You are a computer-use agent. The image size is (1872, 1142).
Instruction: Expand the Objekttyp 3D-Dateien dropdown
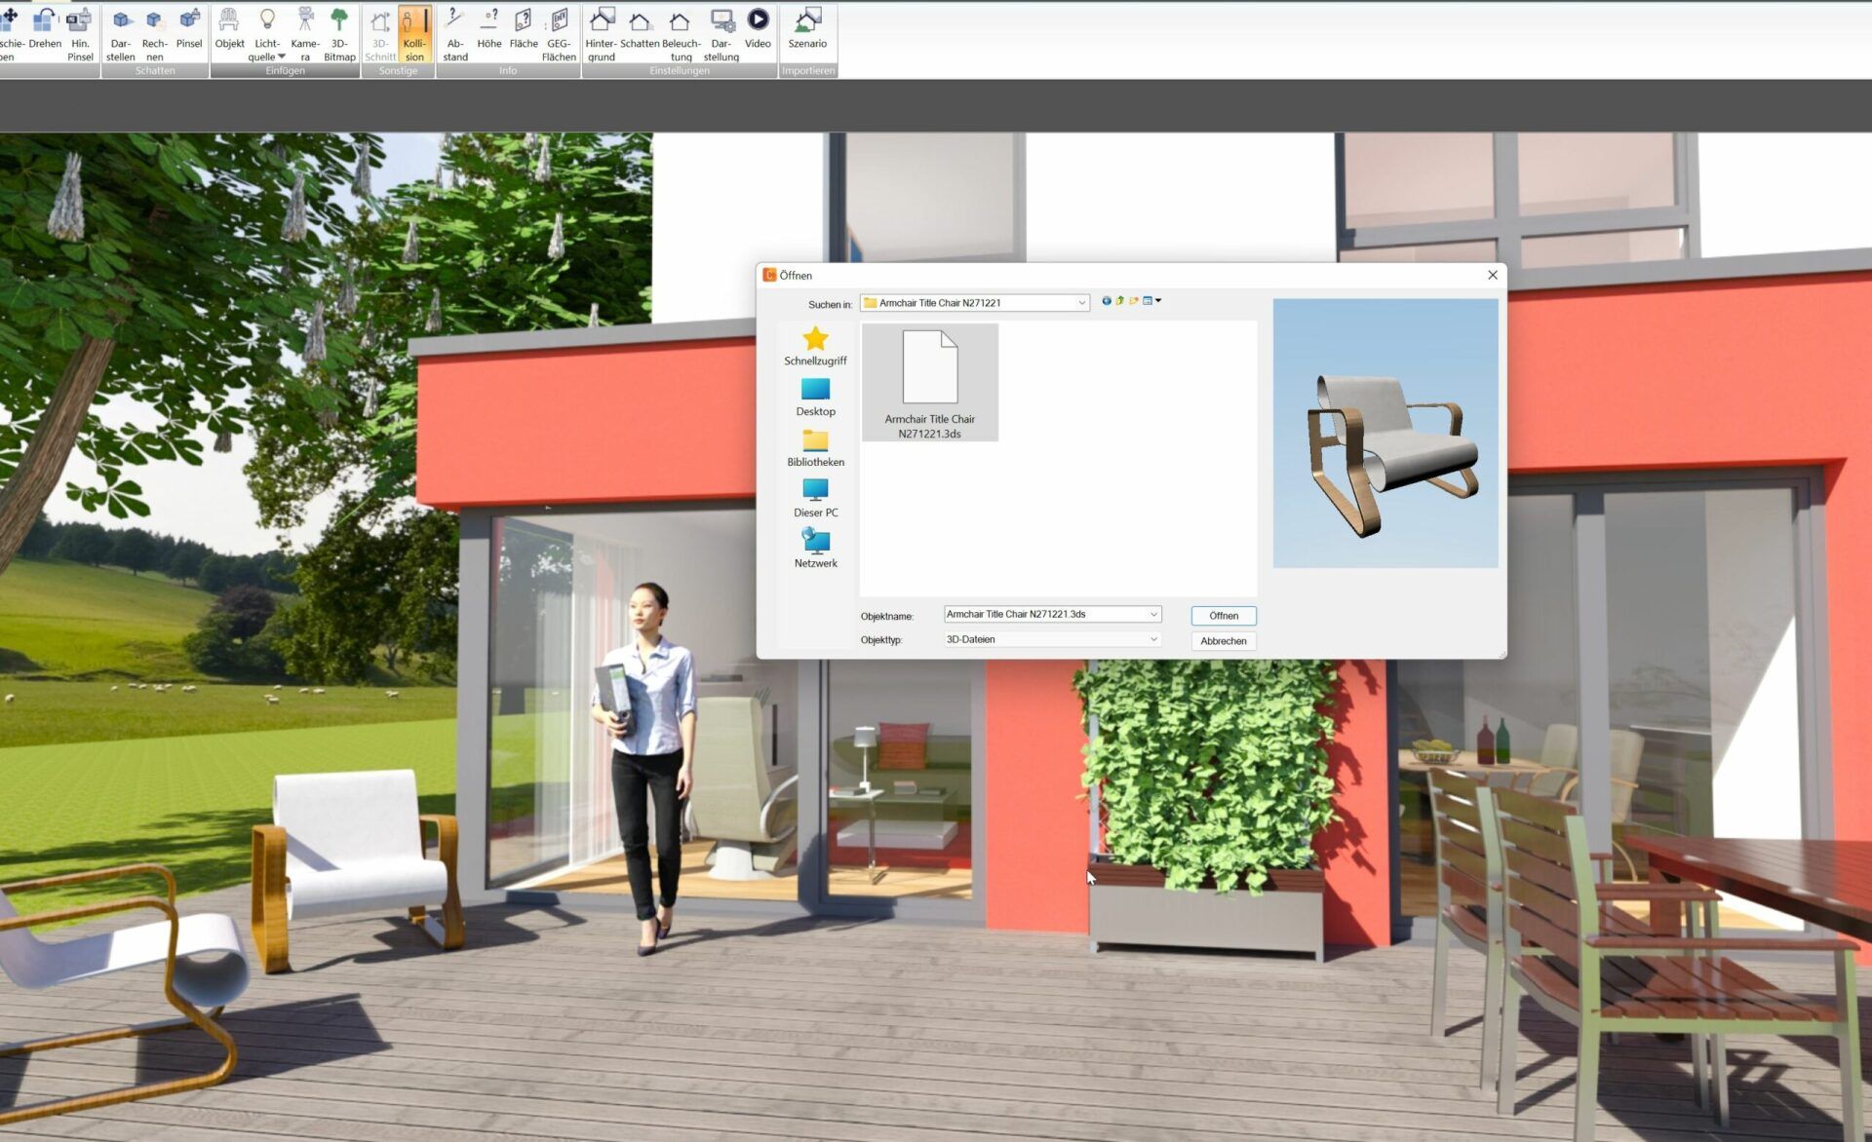click(1153, 640)
